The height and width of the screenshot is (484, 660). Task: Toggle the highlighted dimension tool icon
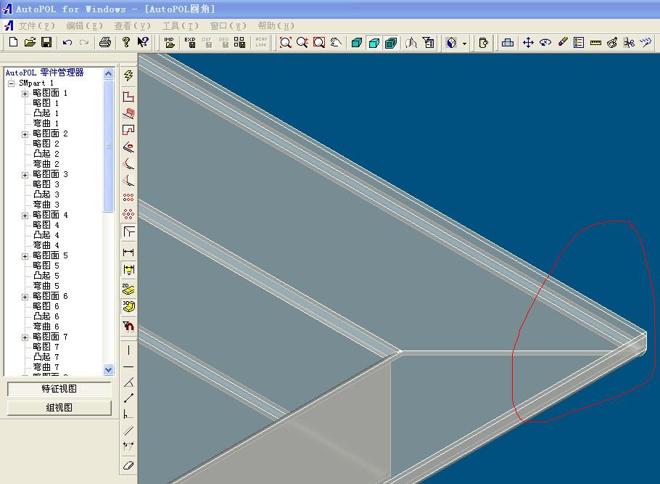click(x=129, y=269)
